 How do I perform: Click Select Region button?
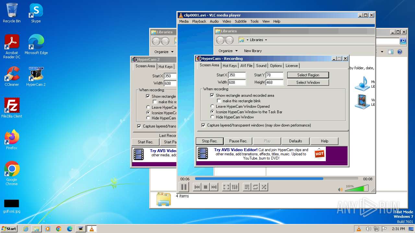click(x=308, y=75)
